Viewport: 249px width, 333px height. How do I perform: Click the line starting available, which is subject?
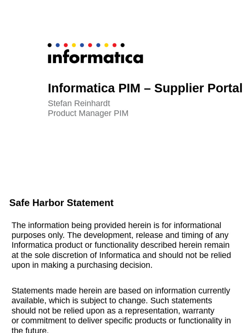[x=112, y=301]
